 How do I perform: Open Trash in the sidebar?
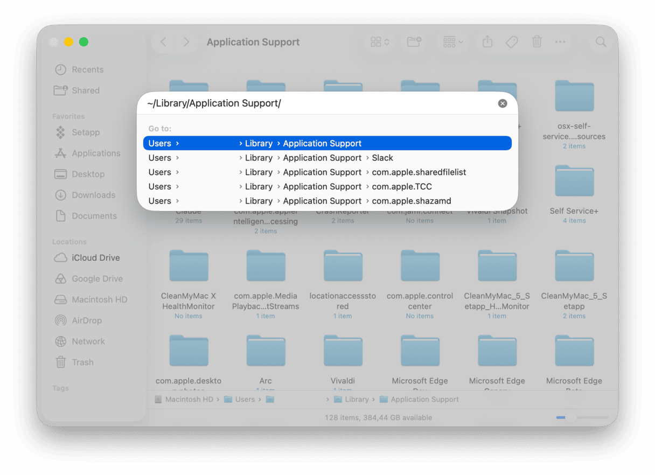pos(74,362)
